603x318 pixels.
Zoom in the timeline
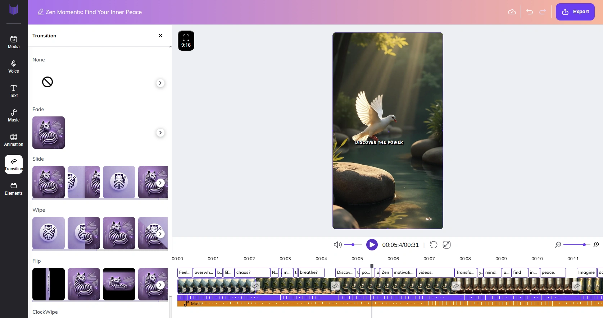tap(596, 245)
